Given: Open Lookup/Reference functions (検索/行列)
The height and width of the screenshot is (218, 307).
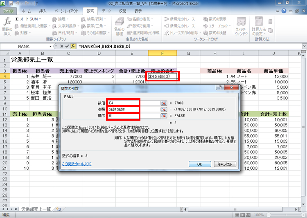Looking at the screenshot, I should 94,19.
